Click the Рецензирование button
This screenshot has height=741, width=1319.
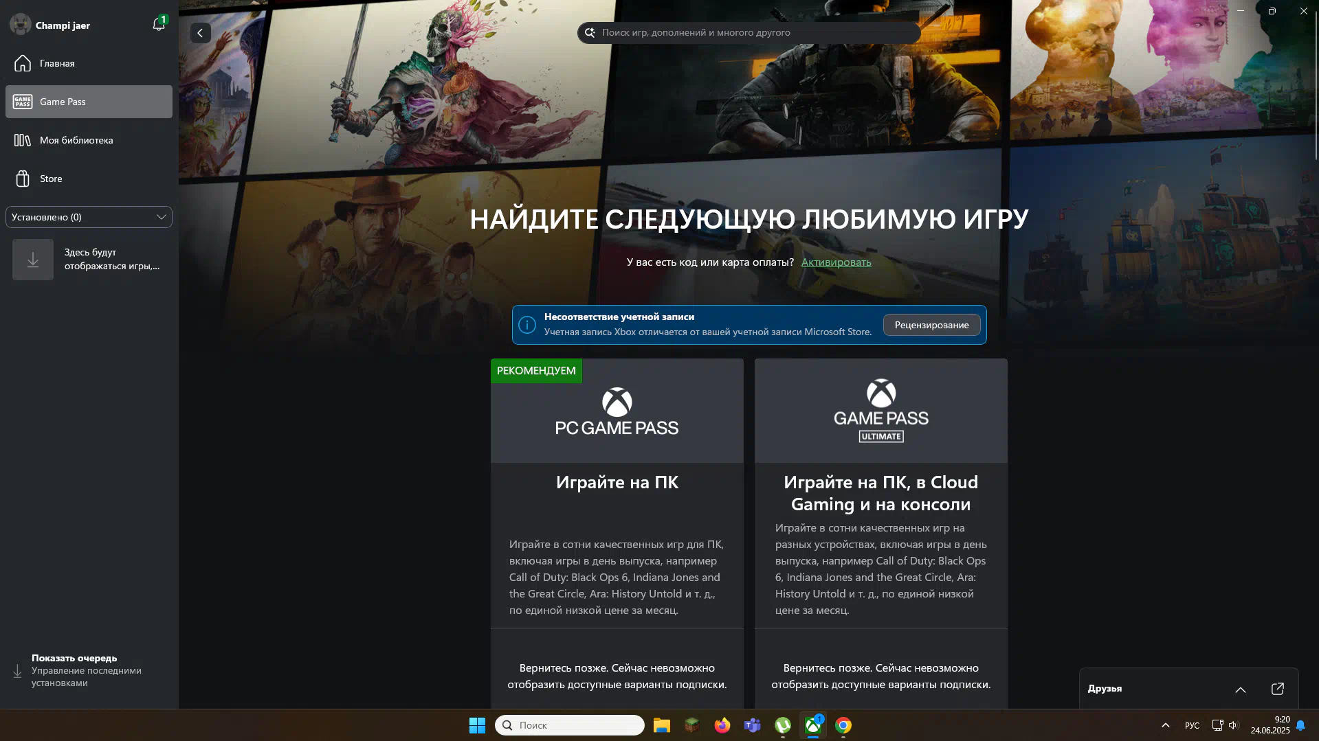tap(931, 325)
